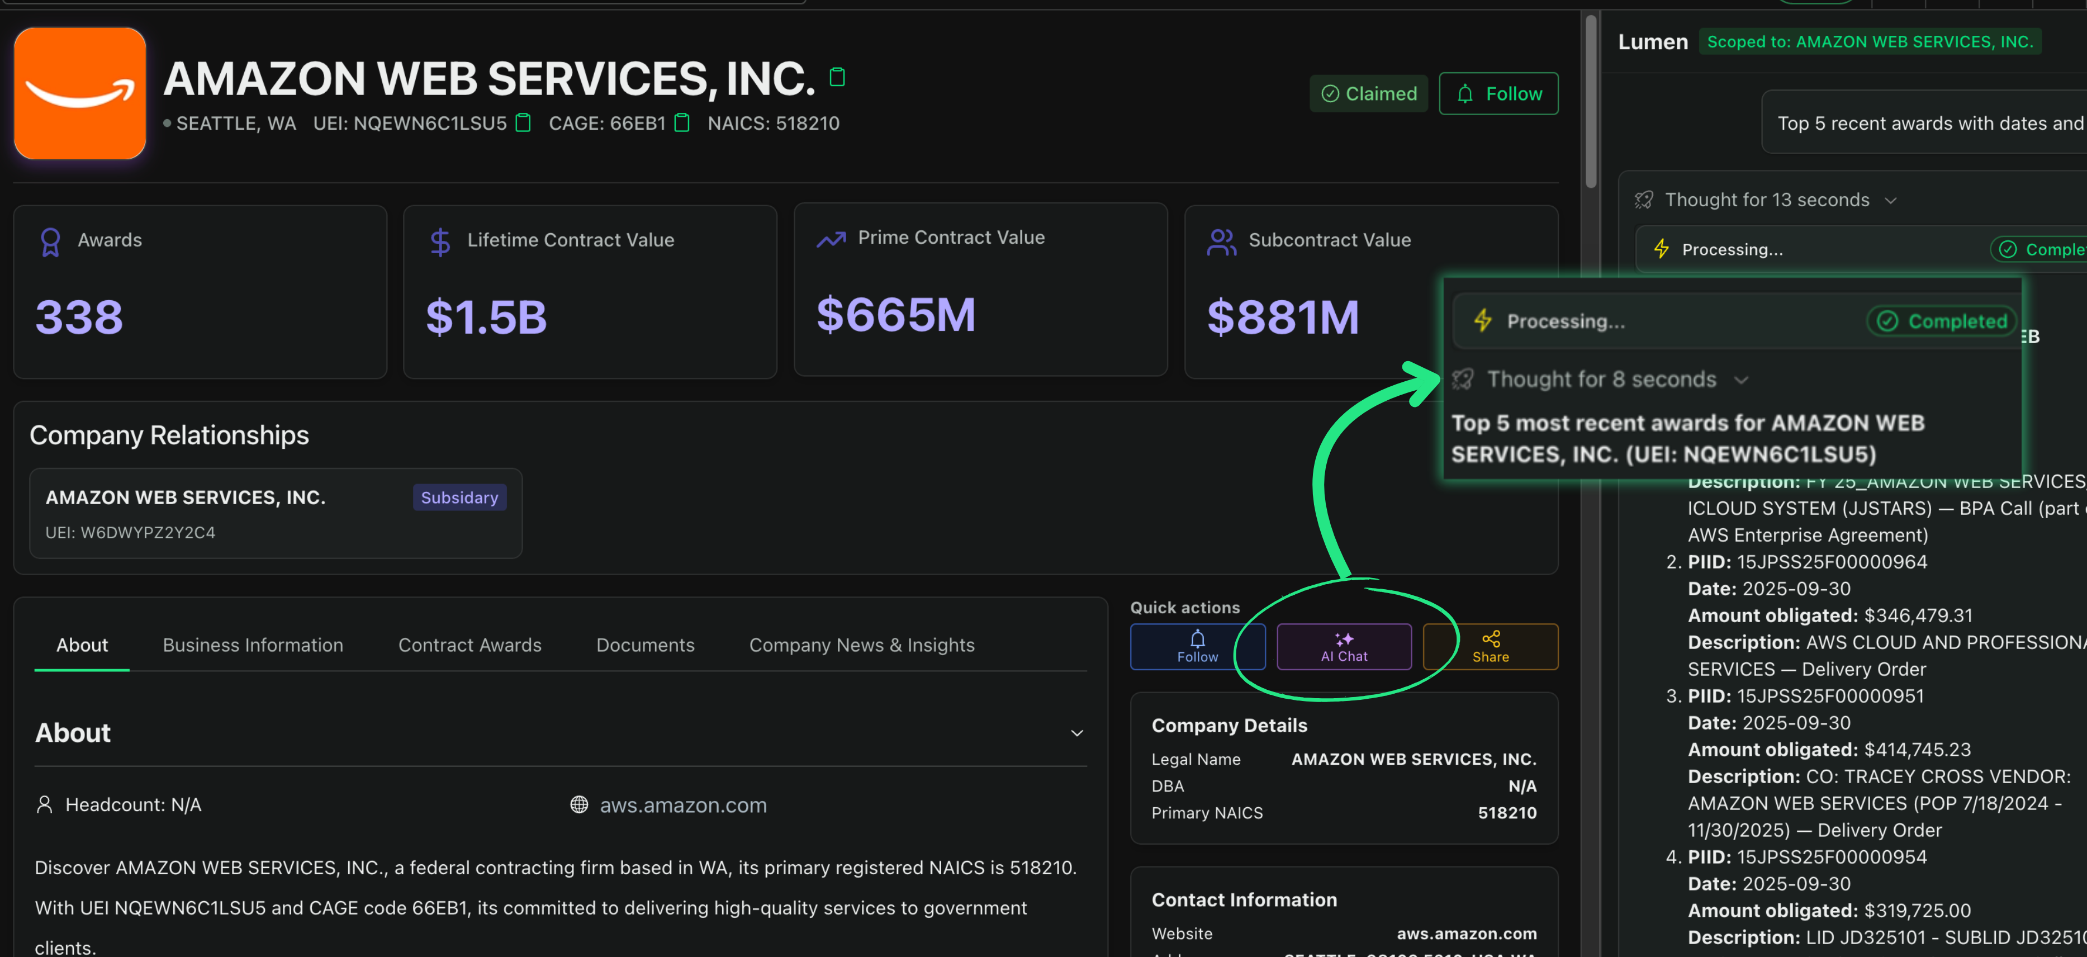Collapse the About section chevron
This screenshot has width=2087, height=957.
coord(1076,733)
